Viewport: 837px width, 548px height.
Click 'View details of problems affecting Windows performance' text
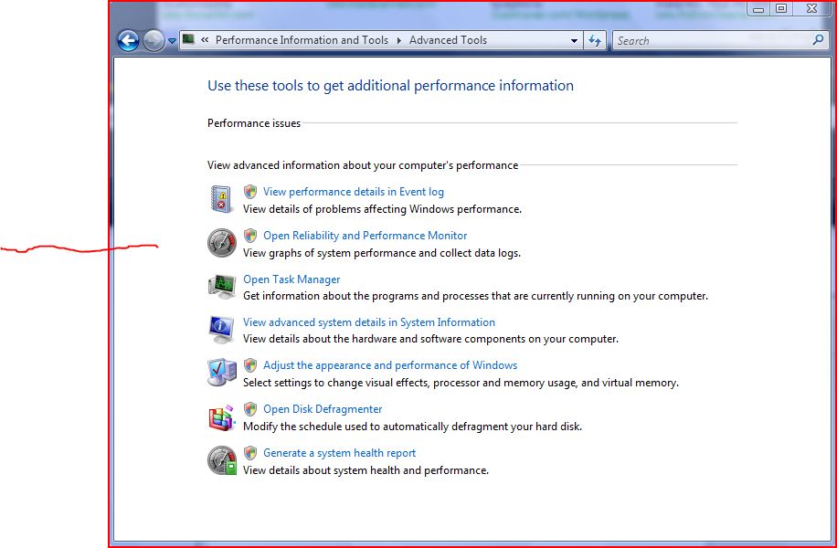coord(382,209)
